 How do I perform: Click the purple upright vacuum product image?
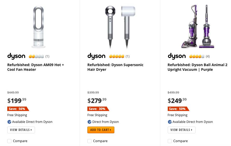click(x=198, y=27)
